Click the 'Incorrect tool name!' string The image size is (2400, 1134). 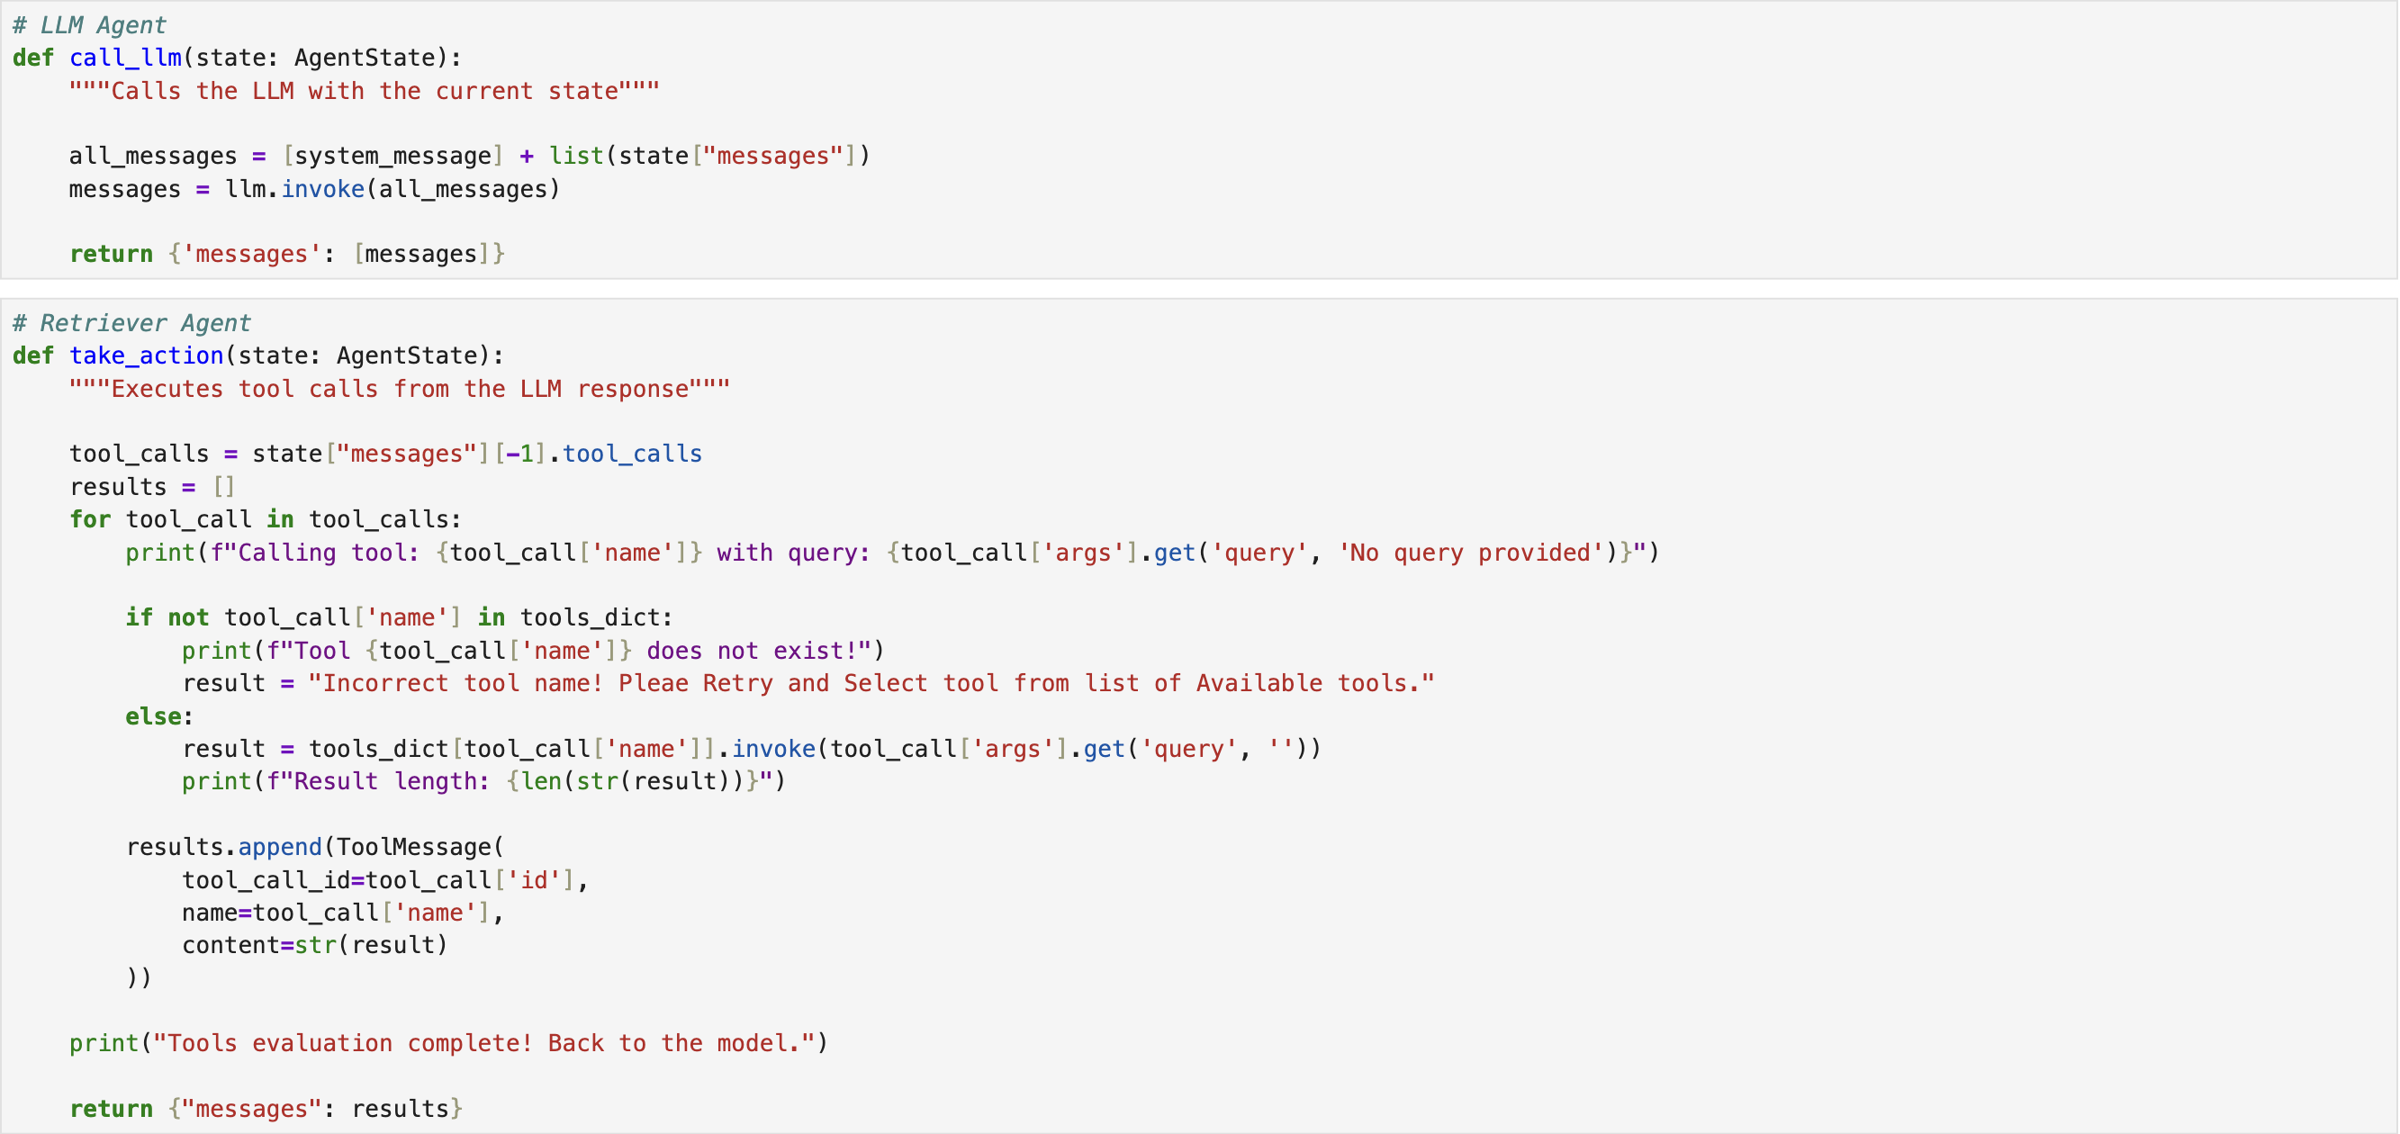(871, 683)
